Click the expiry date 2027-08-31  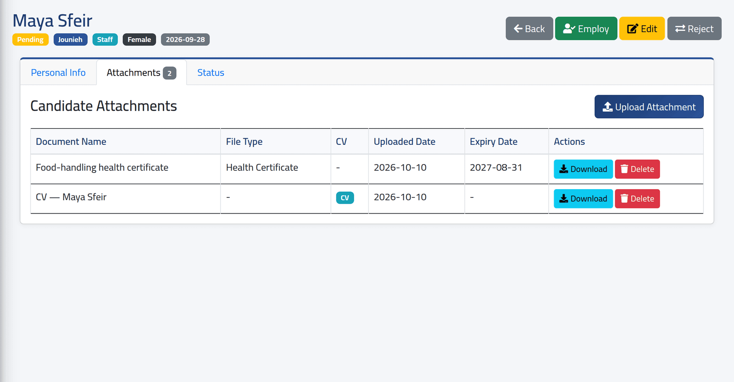496,168
